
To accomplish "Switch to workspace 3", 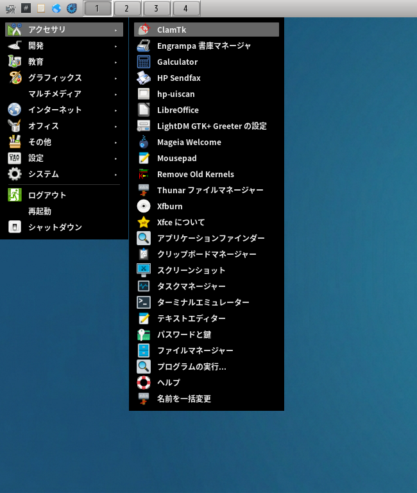I will [x=156, y=8].
